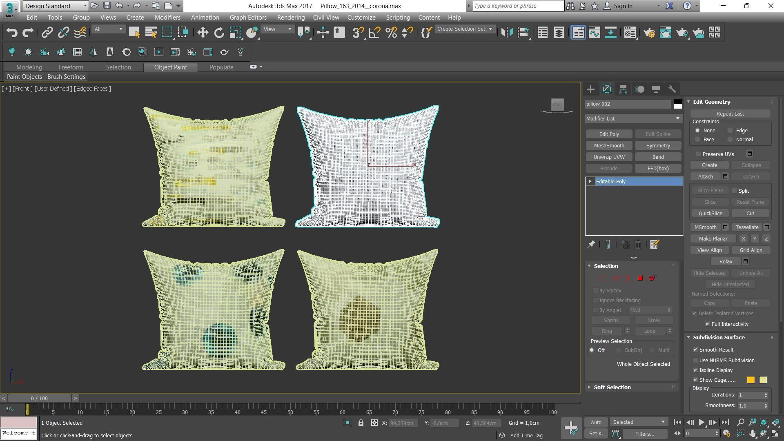Click the Auto key button
This screenshot has height=441, width=784.
(x=596, y=423)
